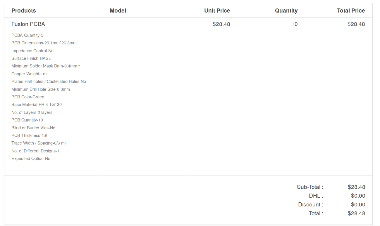Click the DHL shipping cost $0.00
Screen dimensions: 380x226
click(x=358, y=196)
